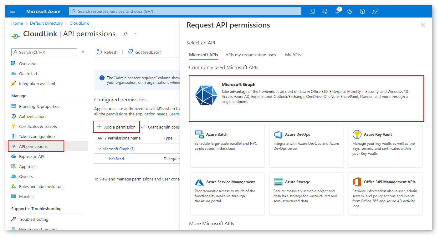Select the Azure Key Vault card
440x238 pixels.
(385, 146)
